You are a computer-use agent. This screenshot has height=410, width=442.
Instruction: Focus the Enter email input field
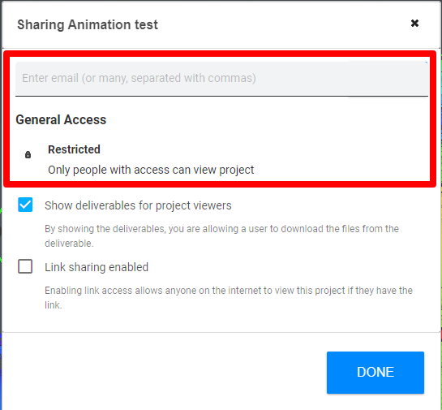pyautogui.click(x=221, y=79)
